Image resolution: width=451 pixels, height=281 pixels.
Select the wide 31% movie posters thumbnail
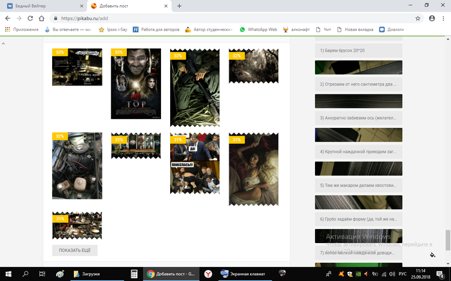pos(136,146)
